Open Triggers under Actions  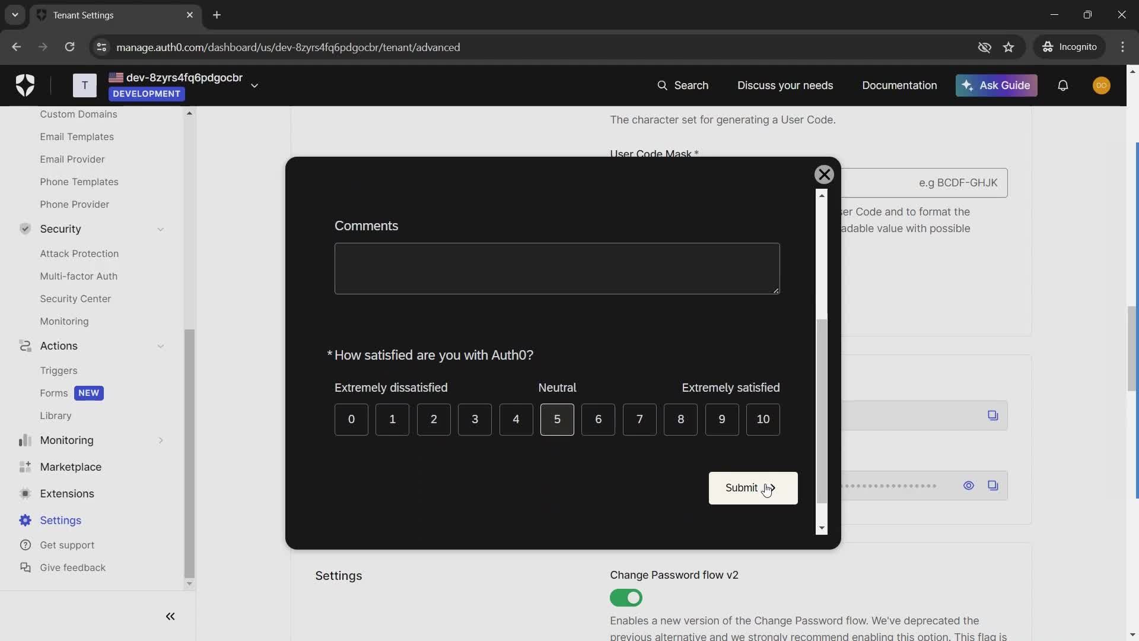(59, 370)
